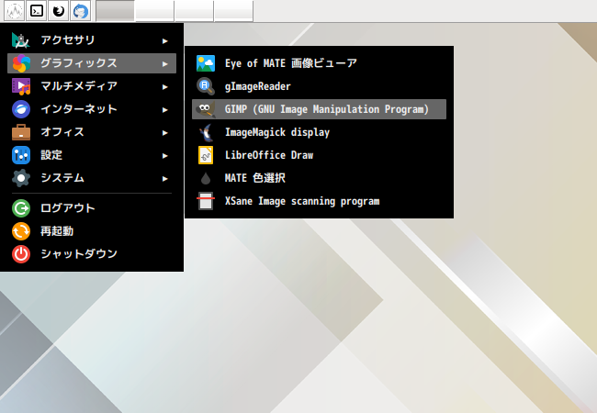The image size is (597, 413).
Task: Click the LibreOffice Draw icon
Action: point(206,155)
